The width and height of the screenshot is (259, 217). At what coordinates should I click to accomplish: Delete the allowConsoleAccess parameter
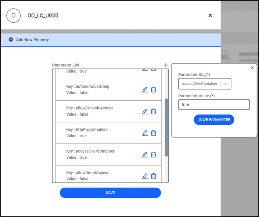(x=153, y=111)
